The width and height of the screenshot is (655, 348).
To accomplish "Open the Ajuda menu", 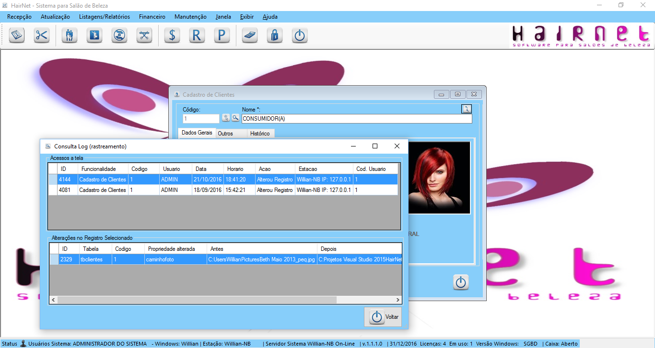I will click(x=270, y=17).
